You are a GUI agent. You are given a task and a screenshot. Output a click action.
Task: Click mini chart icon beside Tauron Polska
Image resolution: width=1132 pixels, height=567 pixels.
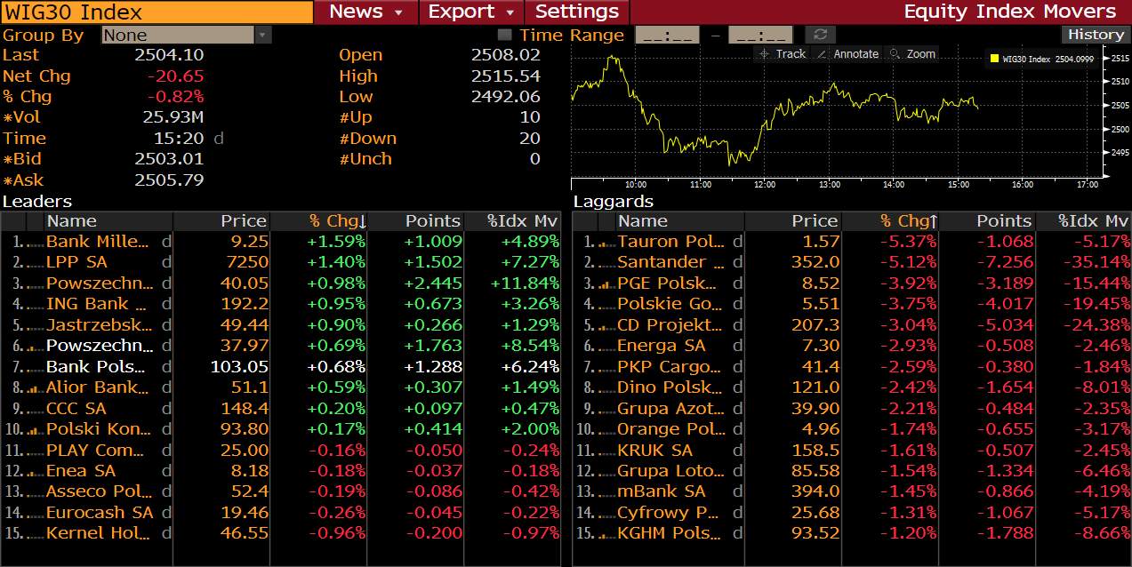pos(606,243)
